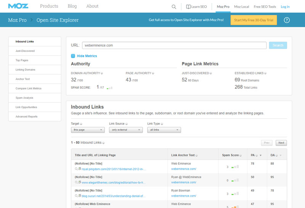
Task: Open Compare Link Metrics in sidebar
Action: point(35,88)
